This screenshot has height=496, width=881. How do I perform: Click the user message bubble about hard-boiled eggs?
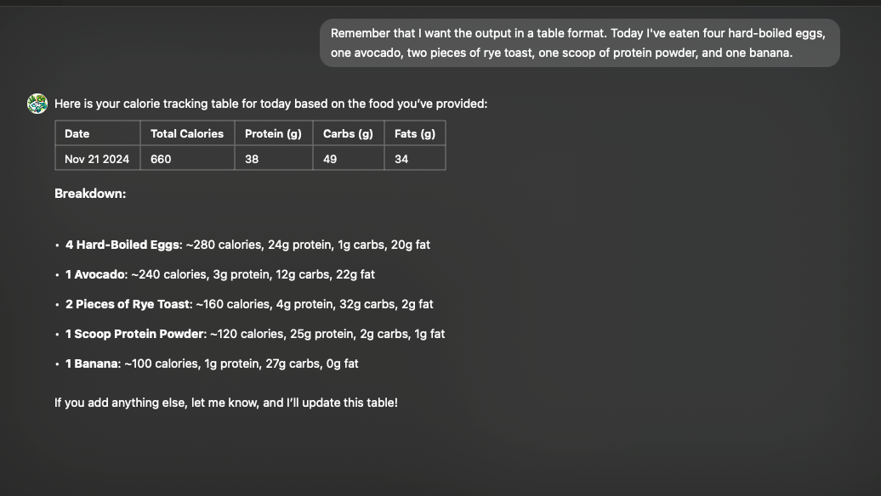click(579, 43)
